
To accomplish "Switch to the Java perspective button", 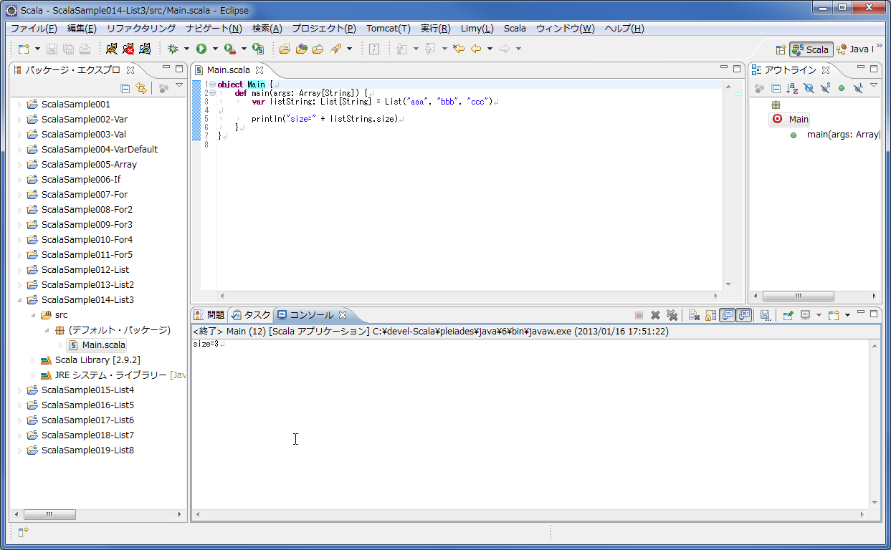I will (x=854, y=49).
